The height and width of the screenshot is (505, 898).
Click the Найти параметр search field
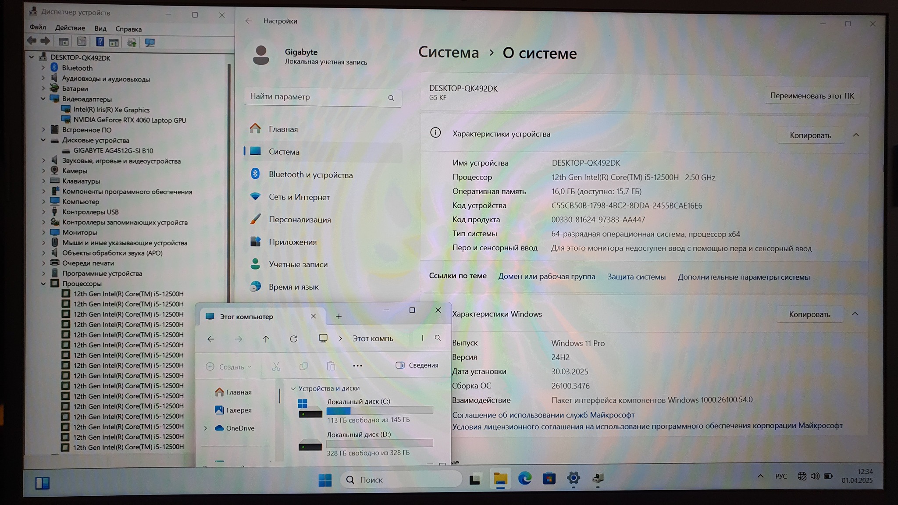pyautogui.click(x=317, y=97)
